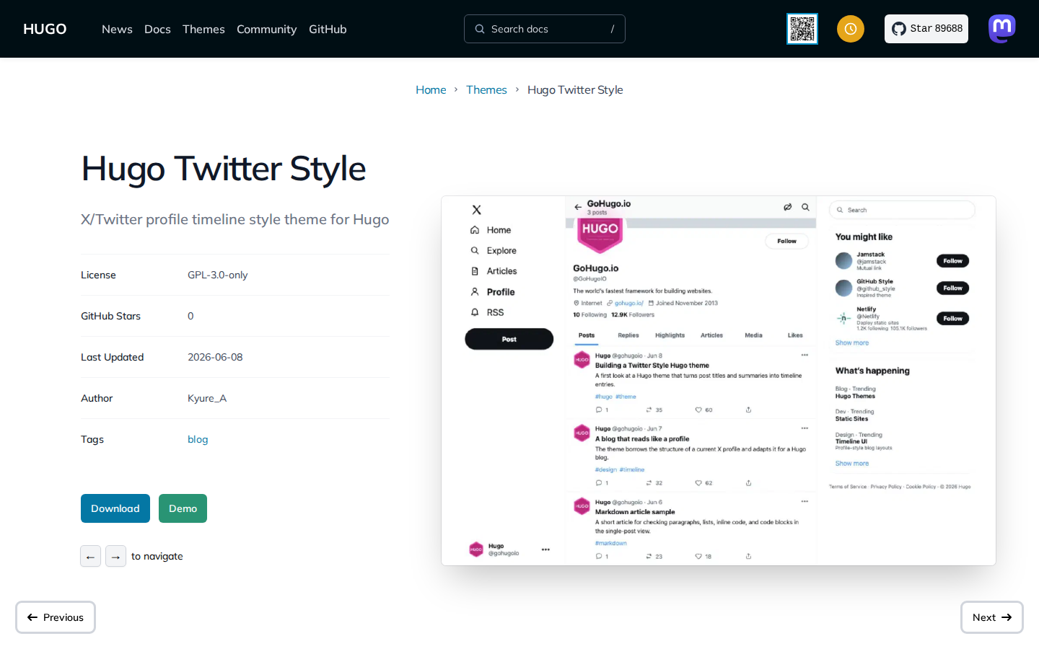Select the GitHub Stars label
This screenshot has height=649, width=1039.
click(x=110, y=316)
